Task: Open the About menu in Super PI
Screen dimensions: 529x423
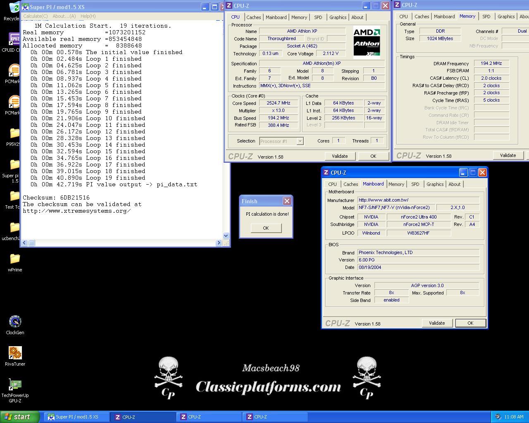Action: click(x=64, y=16)
